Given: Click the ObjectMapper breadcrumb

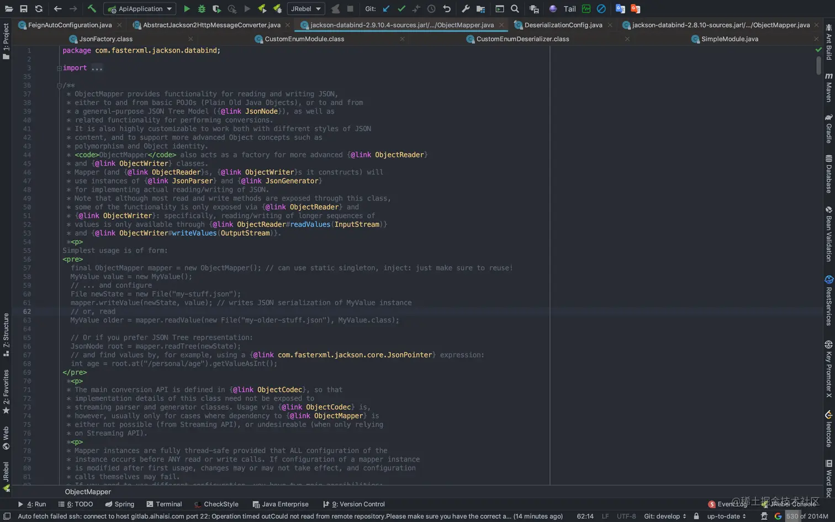Looking at the screenshot, I should (x=88, y=492).
